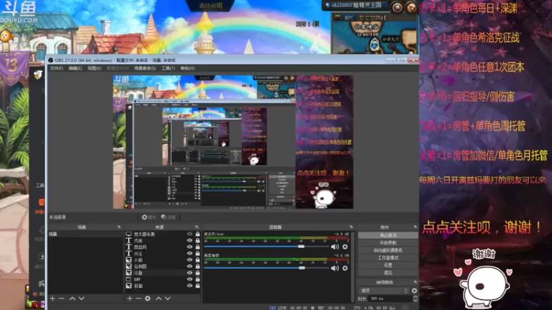Image resolution: width=552 pixels, height=310 pixels.
Task: Open the 编辑(E) menu in OBS
Action: [75, 68]
